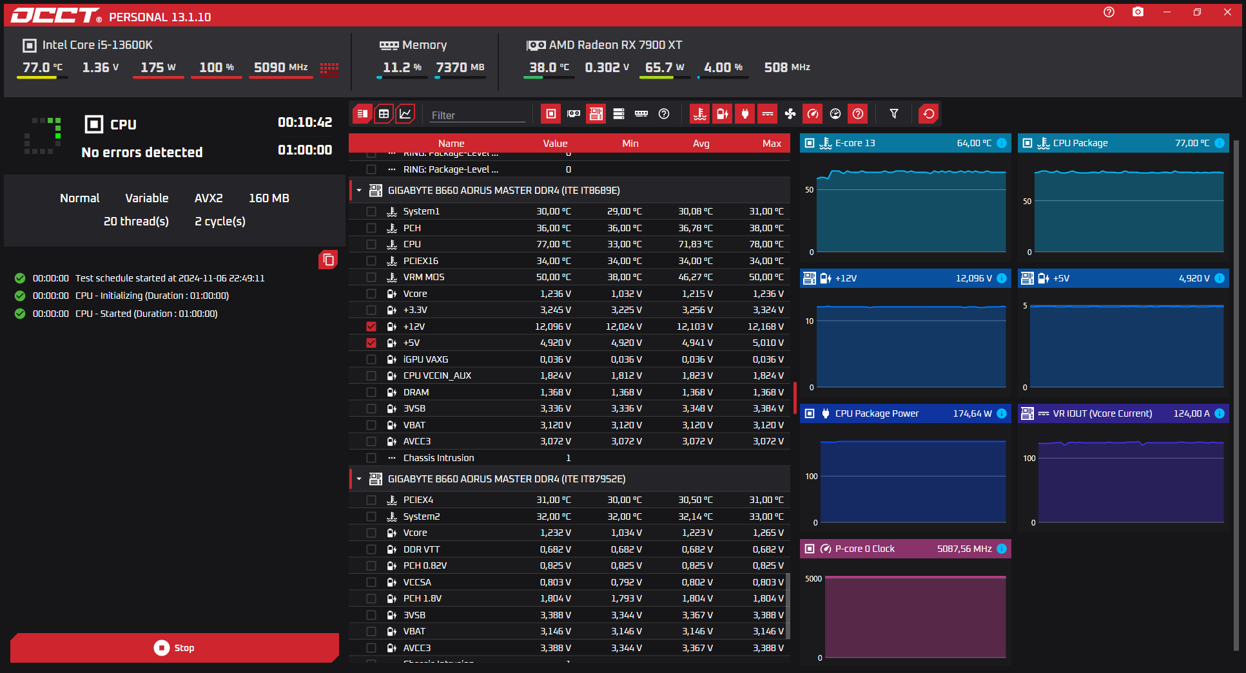
Task: Stop the running CPU test
Action: (x=175, y=648)
